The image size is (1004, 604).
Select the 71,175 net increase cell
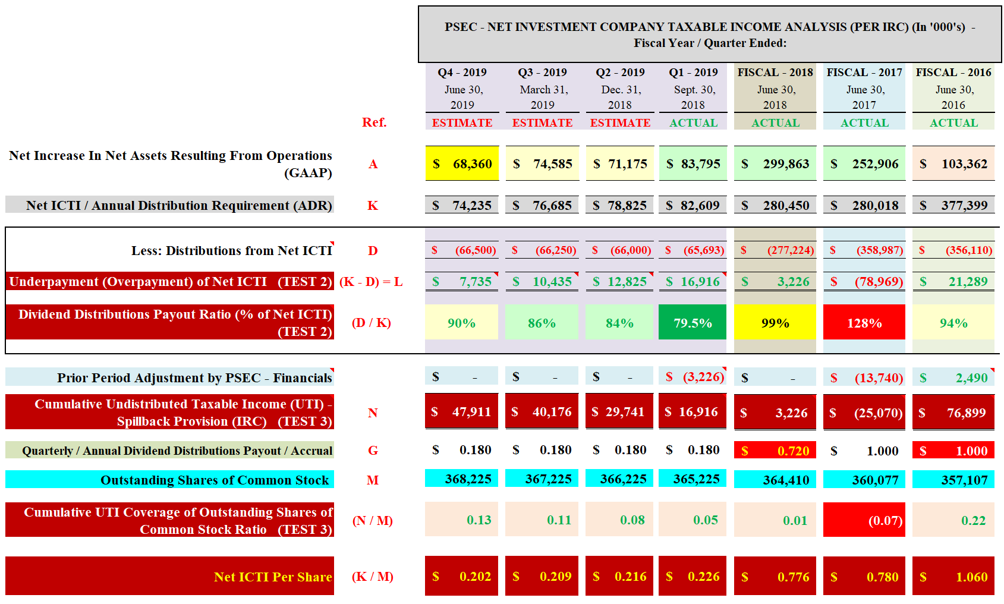coord(620,163)
